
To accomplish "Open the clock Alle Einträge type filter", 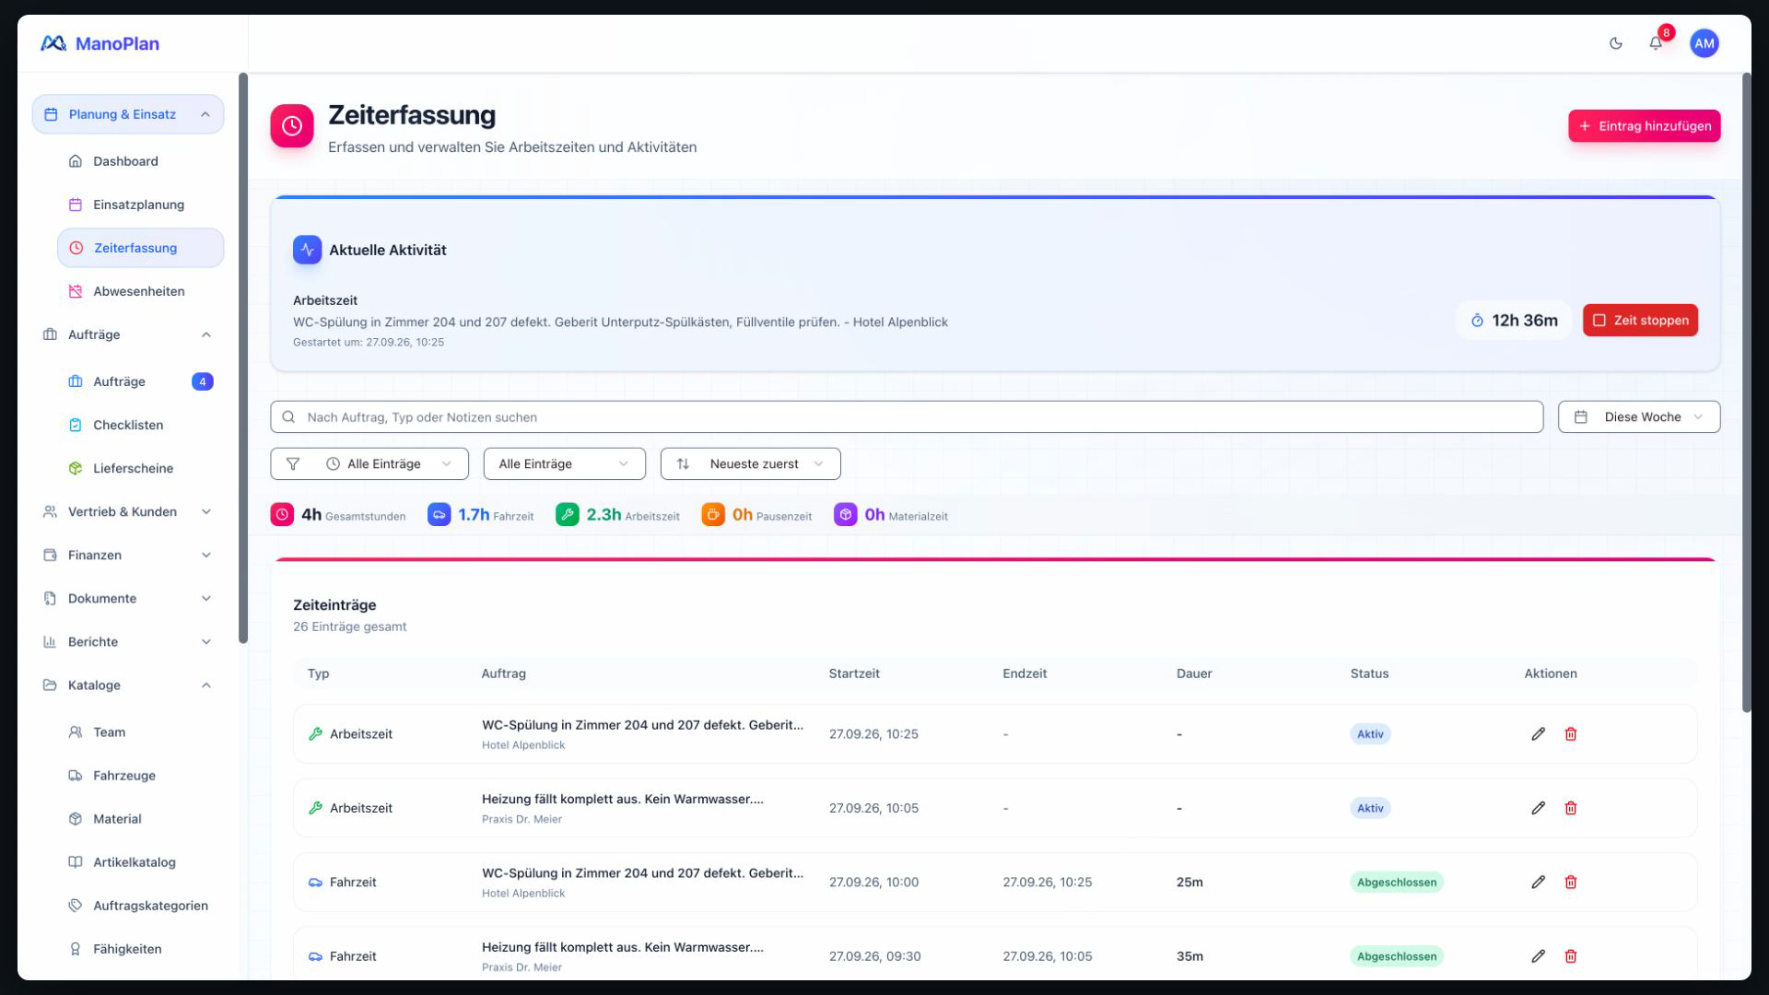I will click(x=369, y=463).
